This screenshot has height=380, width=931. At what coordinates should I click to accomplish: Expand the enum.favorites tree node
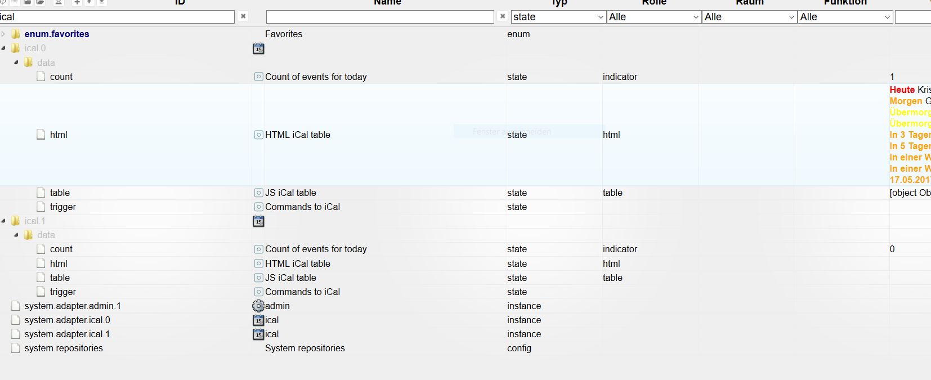[x=3, y=34]
